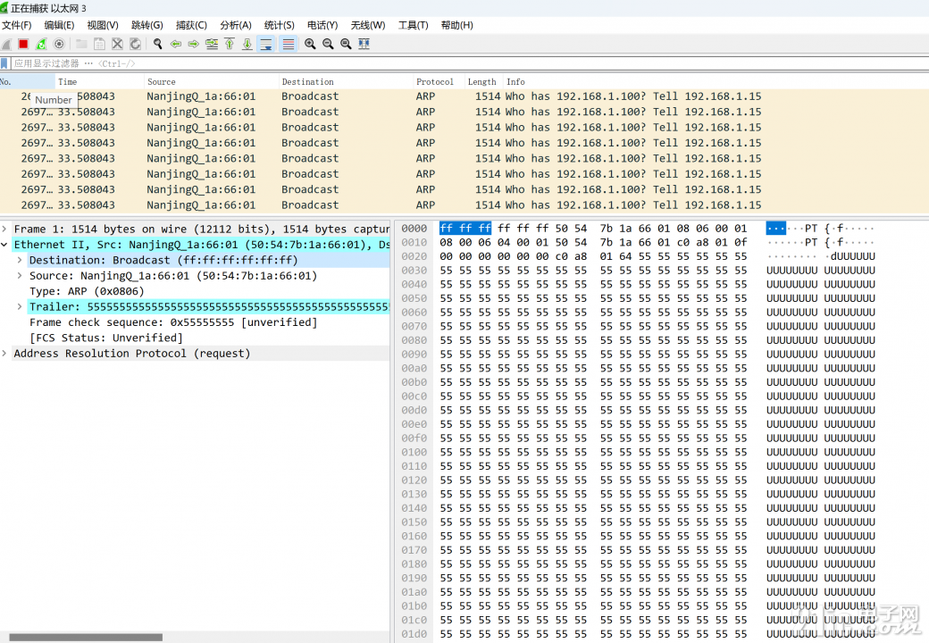The width and height of the screenshot is (929, 643).
Task: Go forward to next packet arrow
Action: [193, 44]
